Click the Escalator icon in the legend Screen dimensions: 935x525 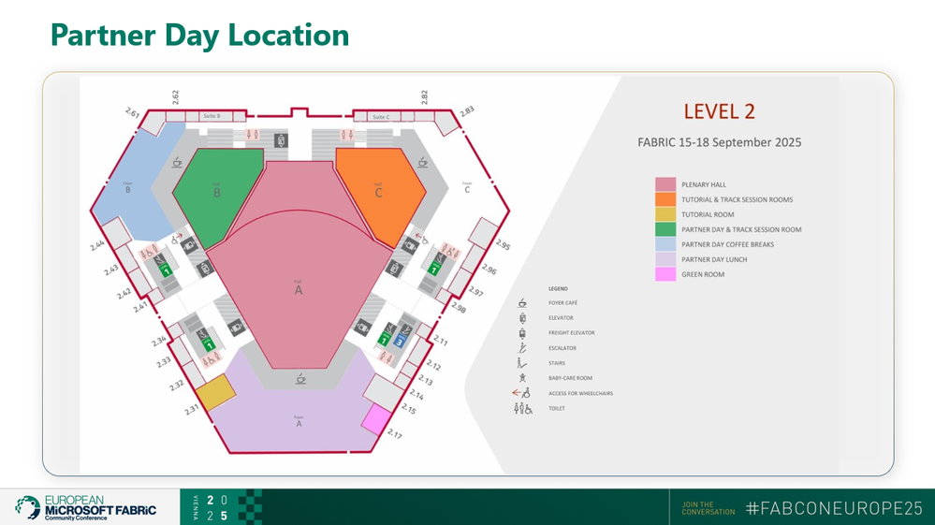point(522,348)
